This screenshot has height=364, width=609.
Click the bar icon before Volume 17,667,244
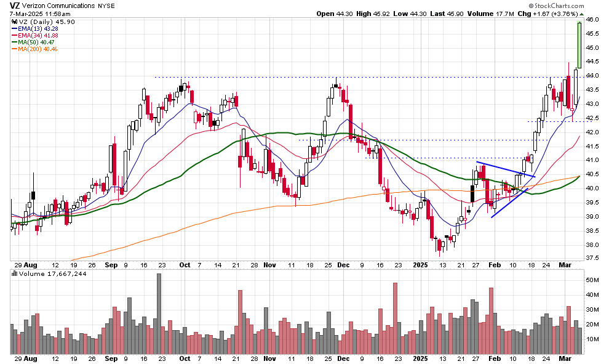14,273
